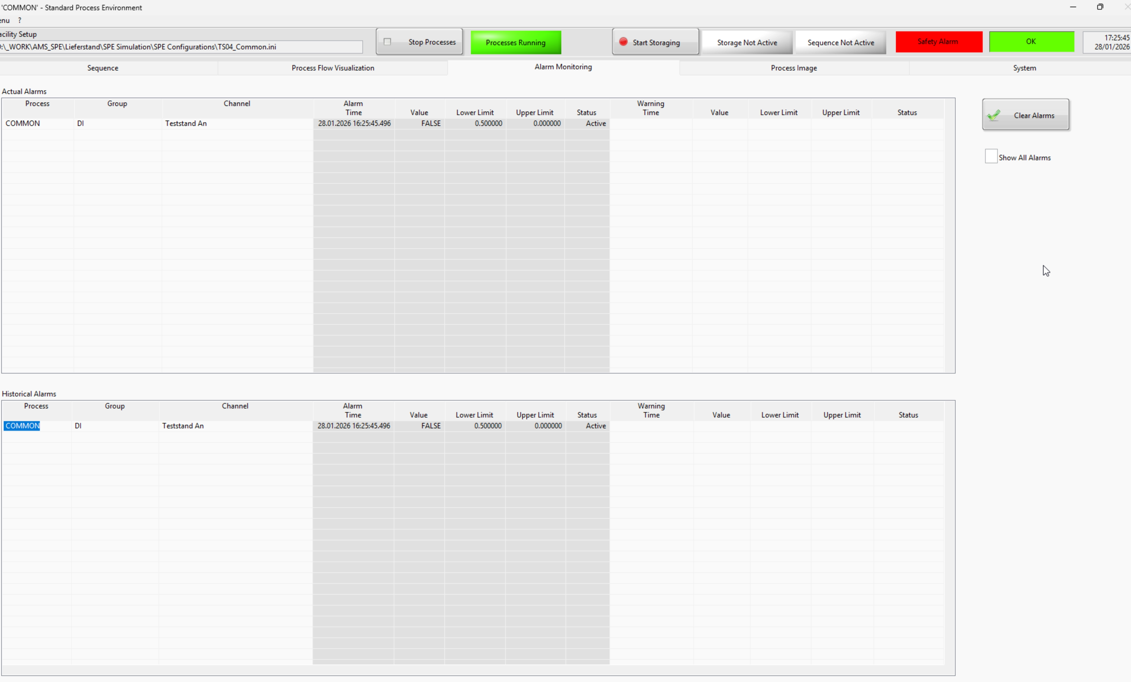Enable the Show All Alarms checkbox
1131x682 pixels.
991,157
